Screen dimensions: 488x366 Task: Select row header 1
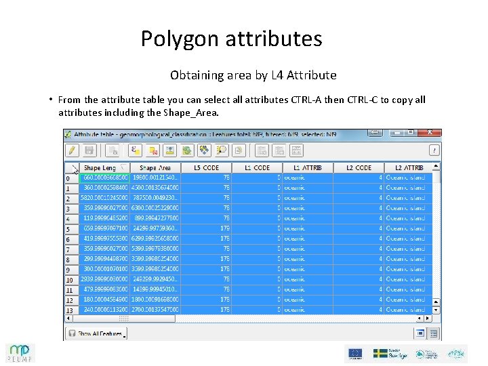[72, 188]
